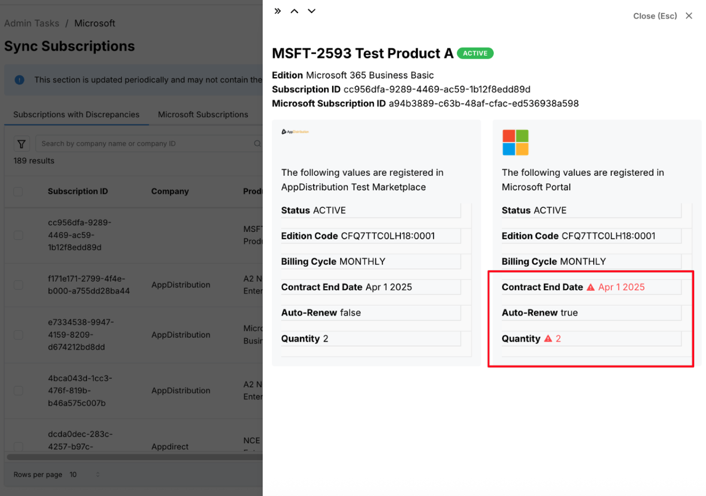Screen dimensions: 706x496
Task: Check the row for subscription cc956dfa-9289
Action: point(18,235)
